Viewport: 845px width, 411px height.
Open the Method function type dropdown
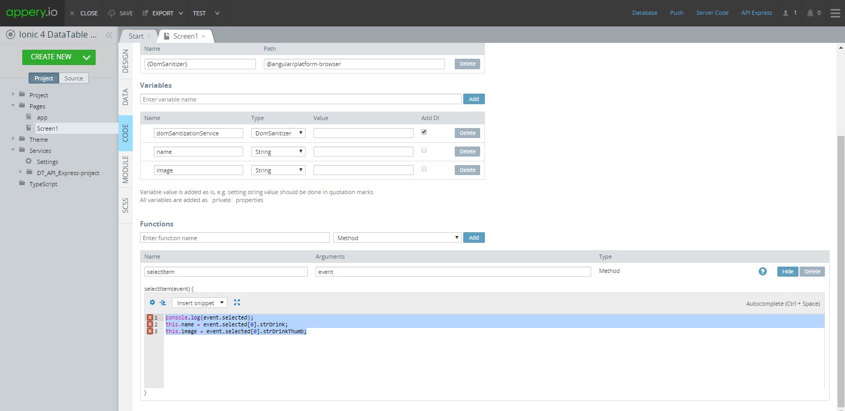click(x=397, y=238)
